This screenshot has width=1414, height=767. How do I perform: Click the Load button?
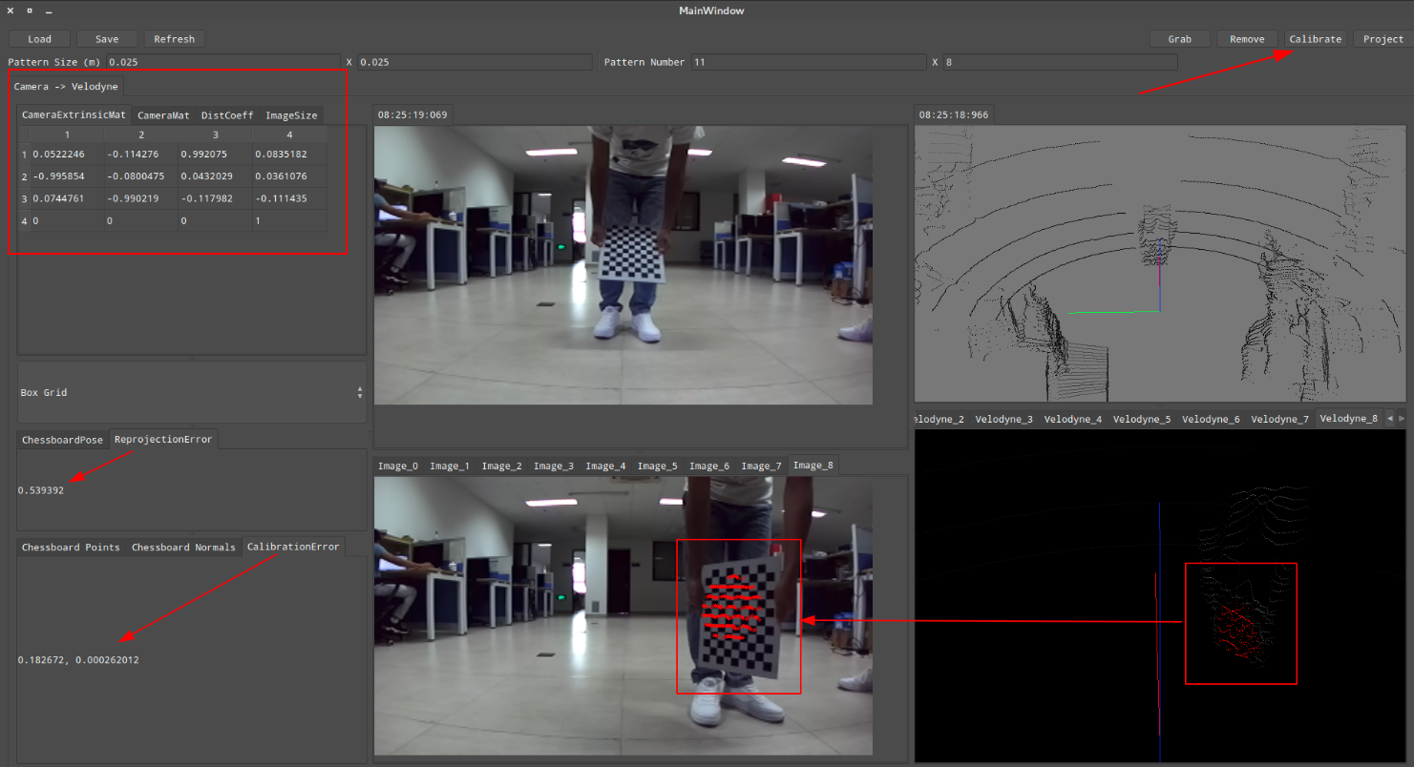pos(40,39)
